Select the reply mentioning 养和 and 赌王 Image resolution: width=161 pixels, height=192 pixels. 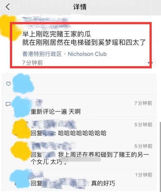90,158
